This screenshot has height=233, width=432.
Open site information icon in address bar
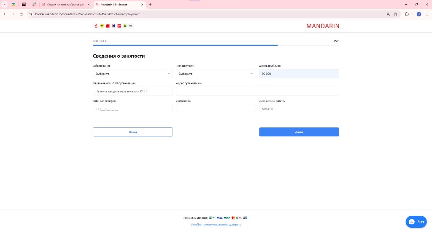(x=31, y=14)
